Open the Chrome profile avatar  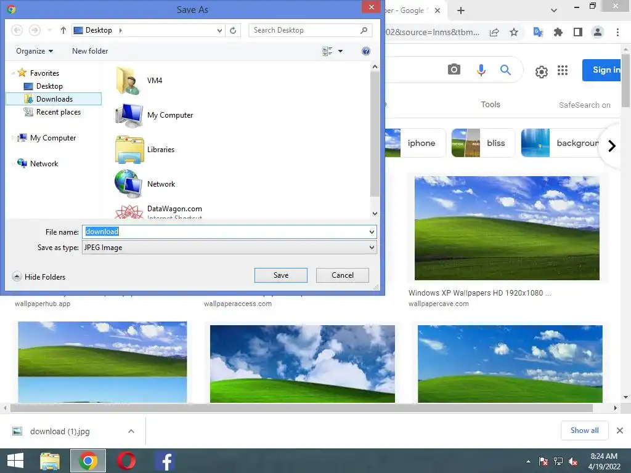click(598, 32)
